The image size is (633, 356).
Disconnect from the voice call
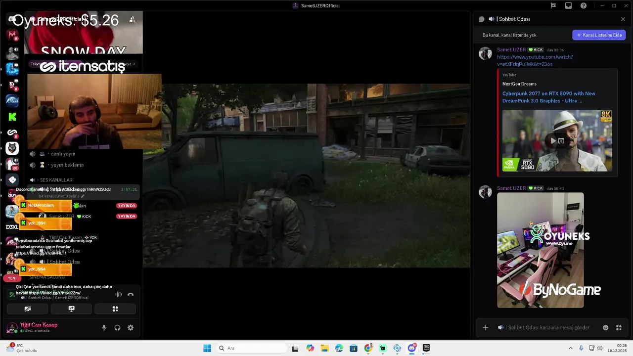coord(131,294)
